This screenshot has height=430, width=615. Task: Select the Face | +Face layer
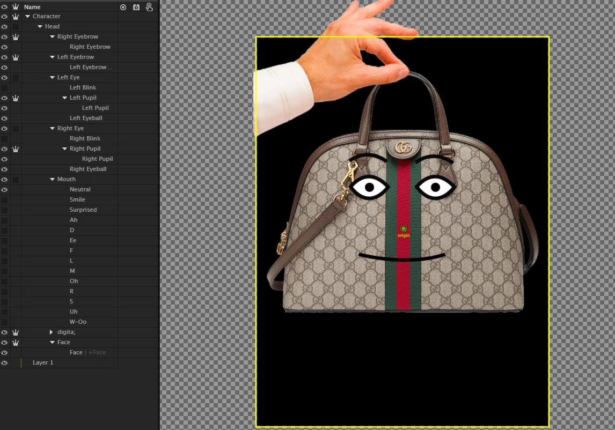point(87,352)
